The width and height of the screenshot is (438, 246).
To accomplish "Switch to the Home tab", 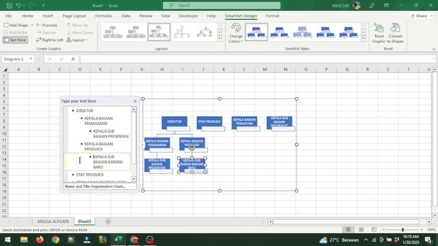I will pyautogui.click(x=27, y=16).
